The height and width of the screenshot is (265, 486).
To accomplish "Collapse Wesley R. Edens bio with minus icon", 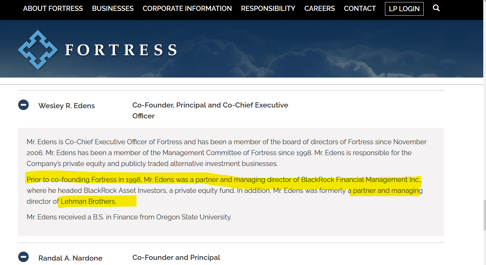I will (23, 105).
